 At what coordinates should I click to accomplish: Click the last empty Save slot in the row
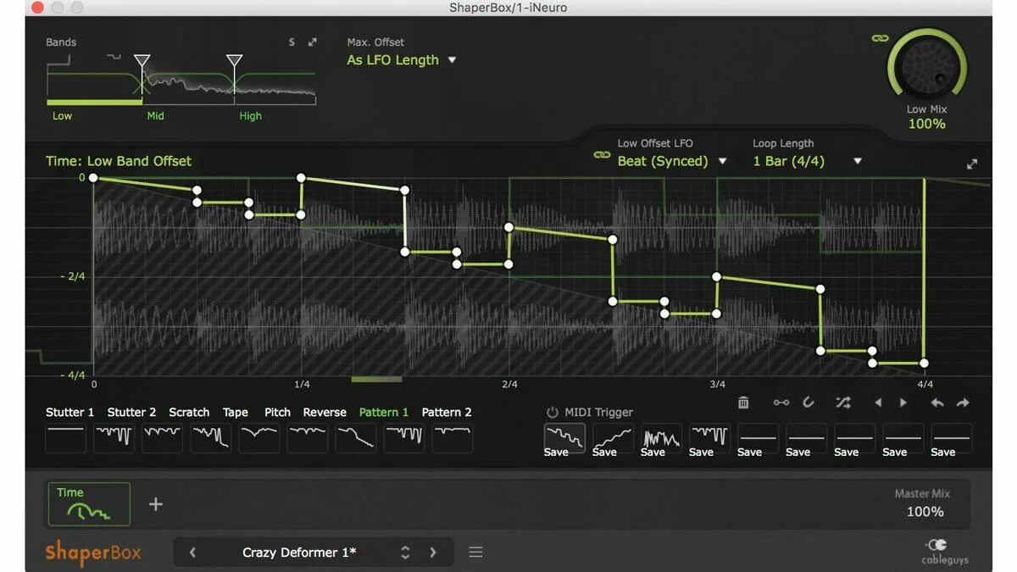pos(952,439)
